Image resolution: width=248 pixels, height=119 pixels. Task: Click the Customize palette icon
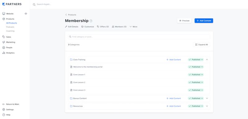(82, 27)
